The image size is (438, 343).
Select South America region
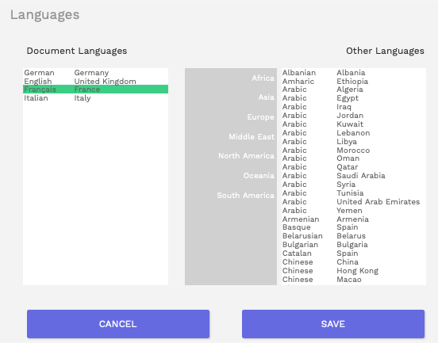245,195
